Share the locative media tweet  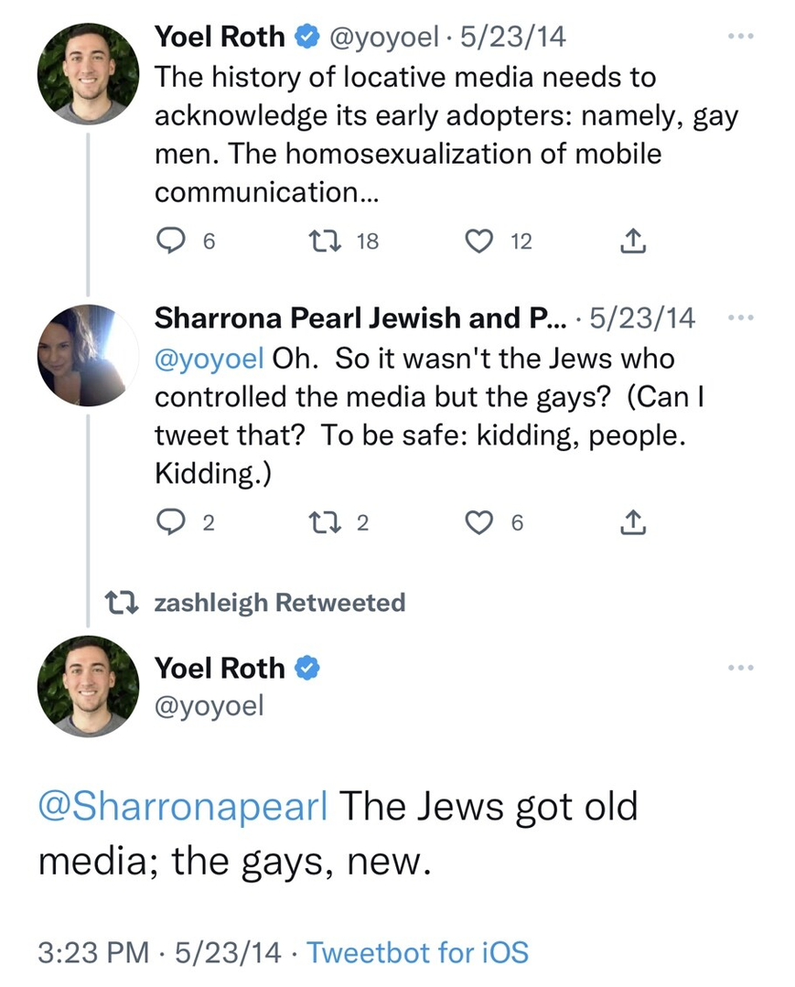tap(633, 241)
